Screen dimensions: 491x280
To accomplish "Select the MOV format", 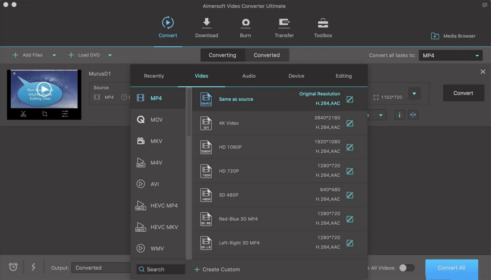I will 158,120.
